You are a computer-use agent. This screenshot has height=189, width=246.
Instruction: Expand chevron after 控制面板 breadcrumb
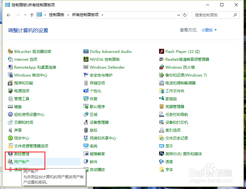[x=68, y=15]
